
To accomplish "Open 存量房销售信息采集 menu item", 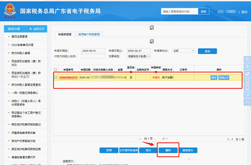I will click(x=24, y=133).
